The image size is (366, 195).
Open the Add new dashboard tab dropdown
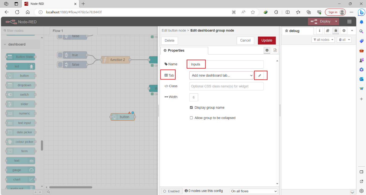[221, 75]
